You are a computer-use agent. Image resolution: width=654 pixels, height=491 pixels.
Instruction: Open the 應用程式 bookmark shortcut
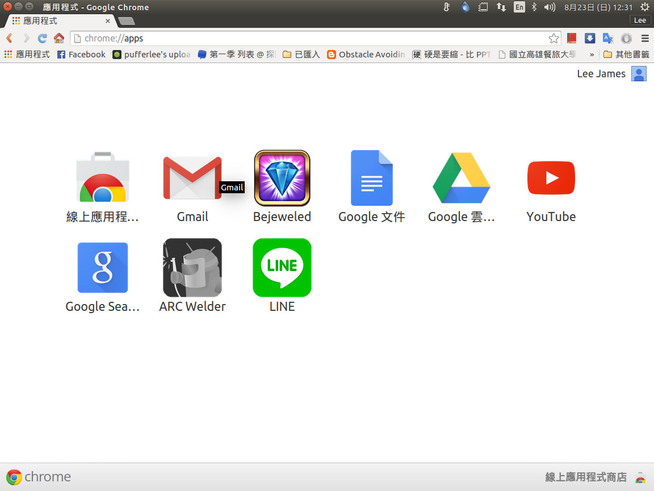point(27,55)
